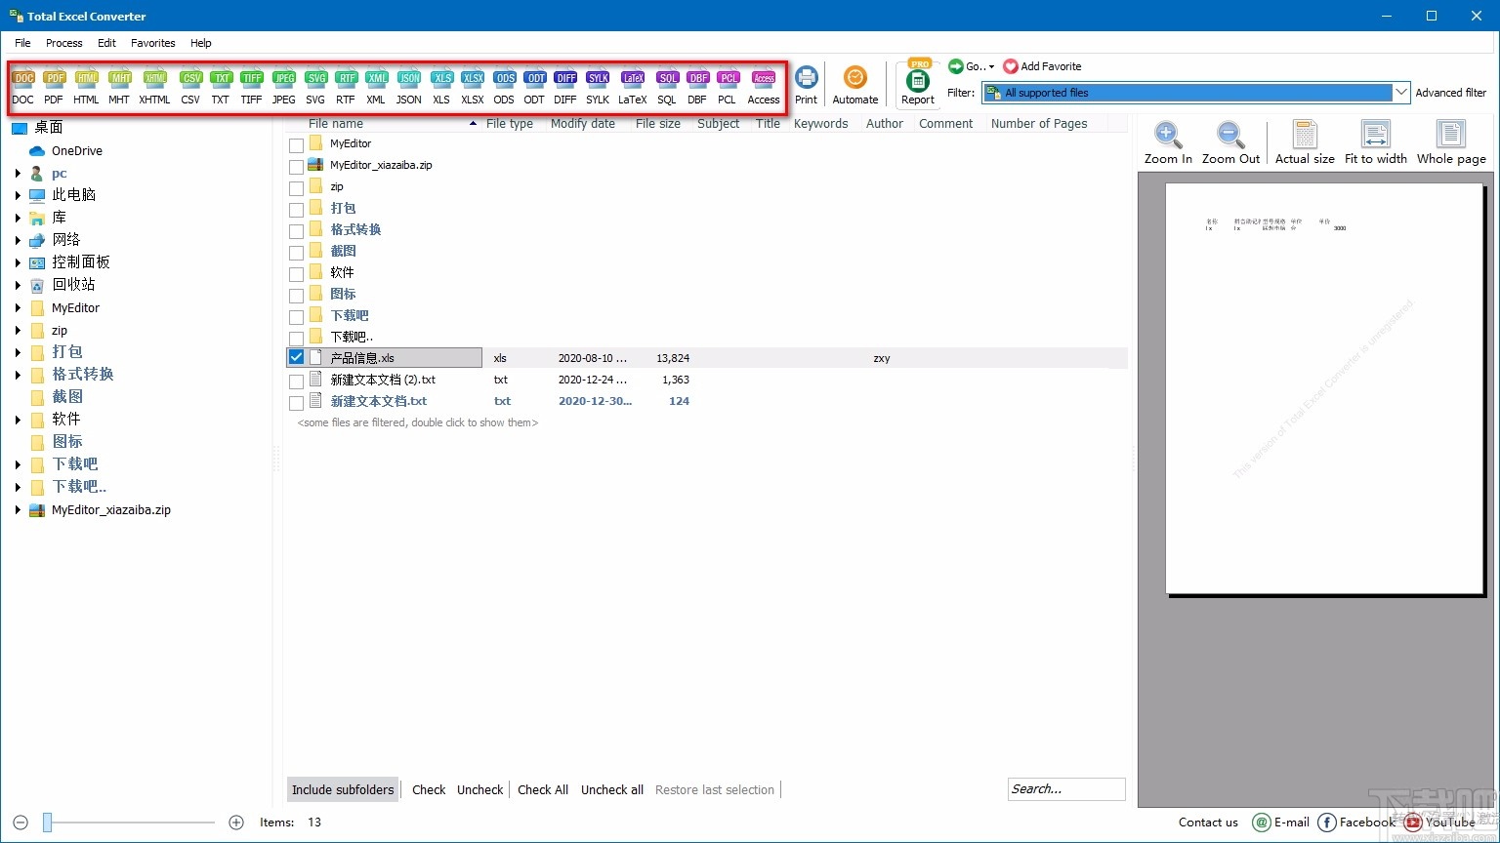Convert to SYLK format
This screenshot has height=843, width=1500.
(x=598, y=86)
